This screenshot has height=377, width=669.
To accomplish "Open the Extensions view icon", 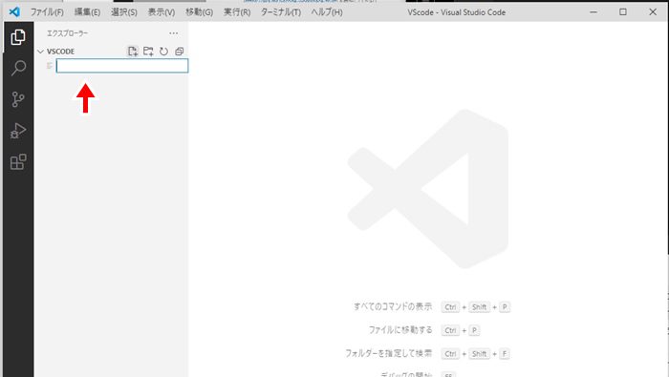I will pos(18,162).
